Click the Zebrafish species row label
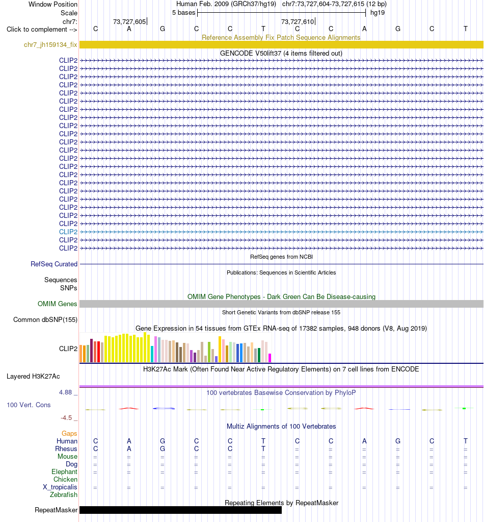484x522 pixels. pyautogui.click(x=64, y=494)
